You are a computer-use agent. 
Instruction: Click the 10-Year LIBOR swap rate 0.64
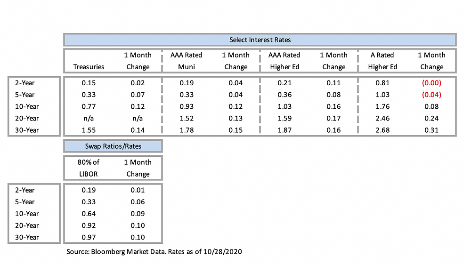click(x=89, y=214)
